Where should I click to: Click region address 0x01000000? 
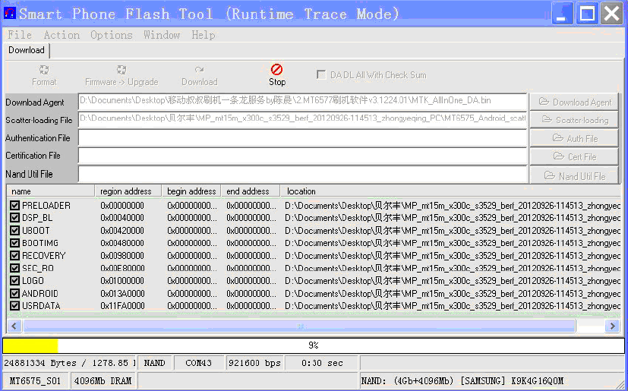pyautogui.click(x=122, y=281)
